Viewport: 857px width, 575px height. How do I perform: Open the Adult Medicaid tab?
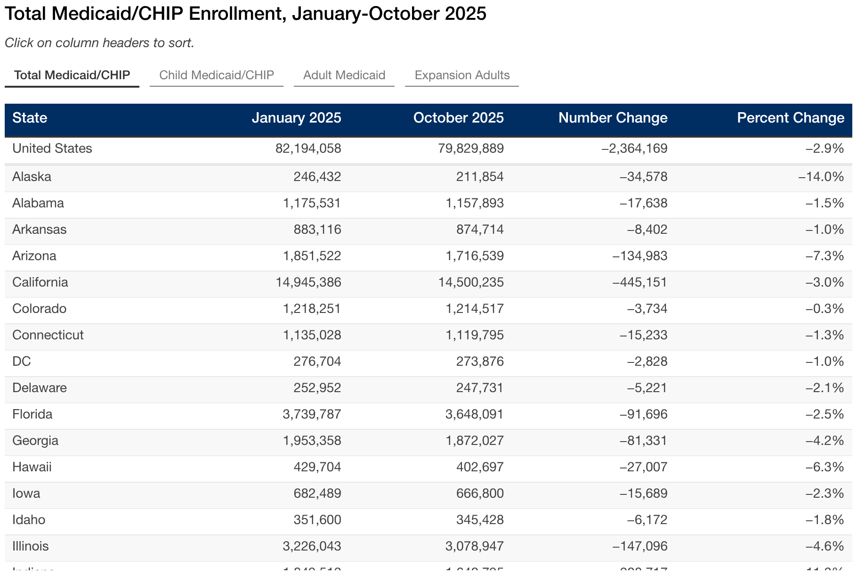coord(344,75)
